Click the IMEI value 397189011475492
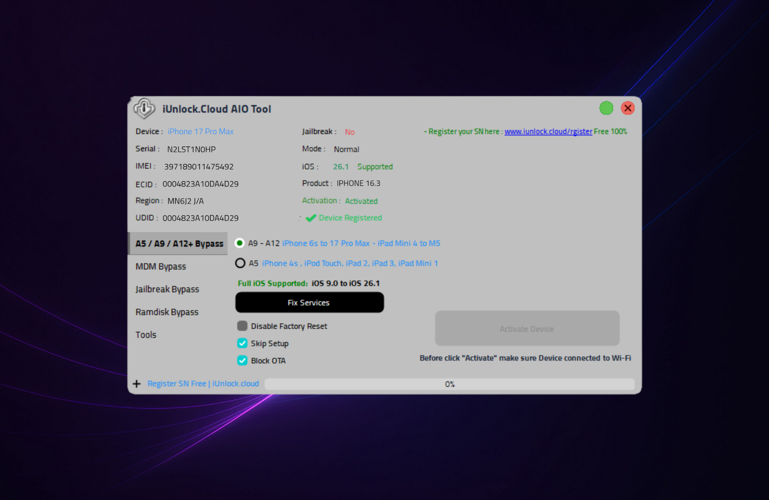This screenshot has width=769, height=500. [x=199, y=167]
